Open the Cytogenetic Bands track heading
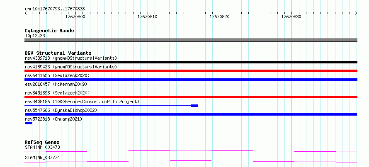Screen dimensions: 369x167 coord(49,31)
